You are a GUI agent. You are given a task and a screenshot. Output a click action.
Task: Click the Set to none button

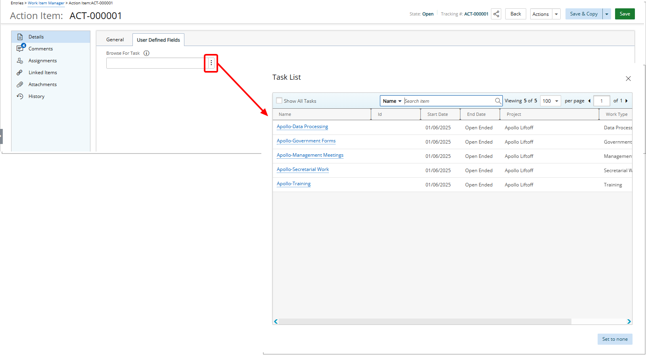coord(615,339)
